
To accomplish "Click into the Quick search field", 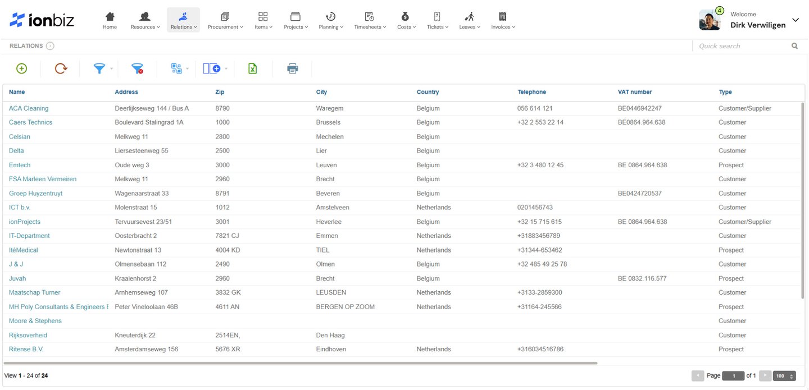I will coord(742,46).
